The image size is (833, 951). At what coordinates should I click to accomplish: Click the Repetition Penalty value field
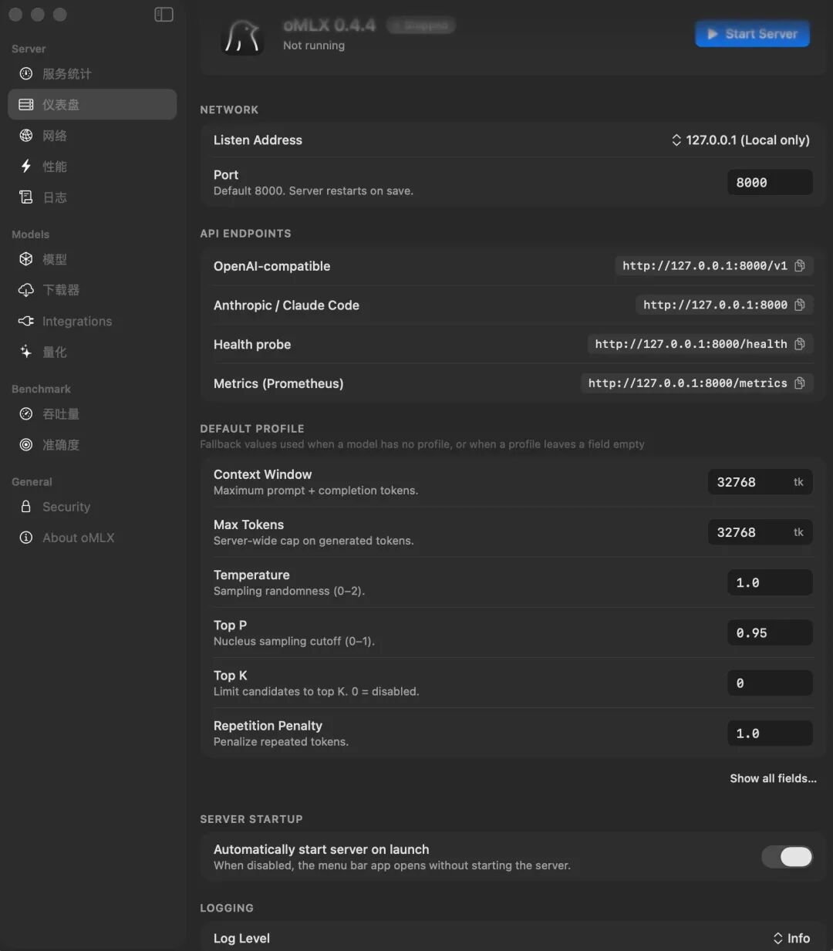(x=770, y=733)
